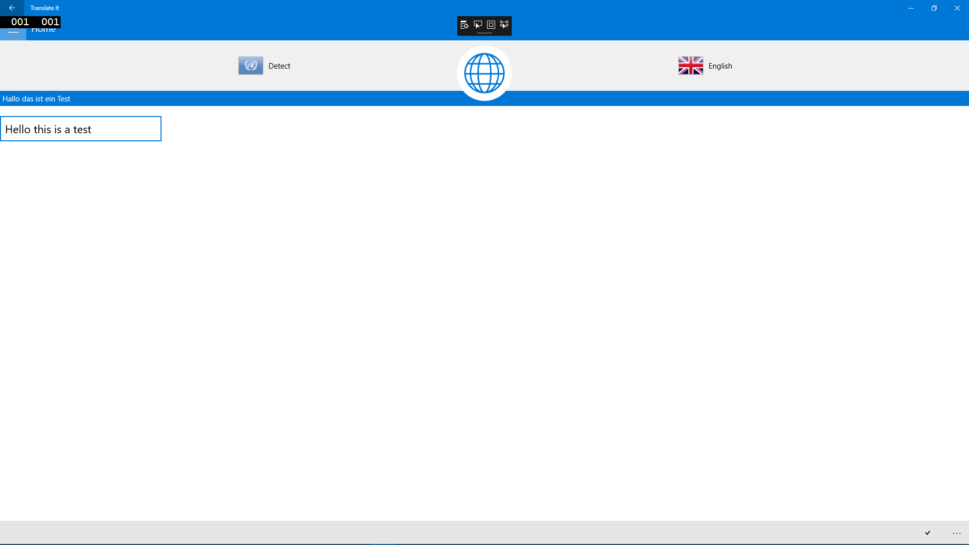Click the Detect language globe icon
The image size is (969, 545).
[x=251, y=65]
